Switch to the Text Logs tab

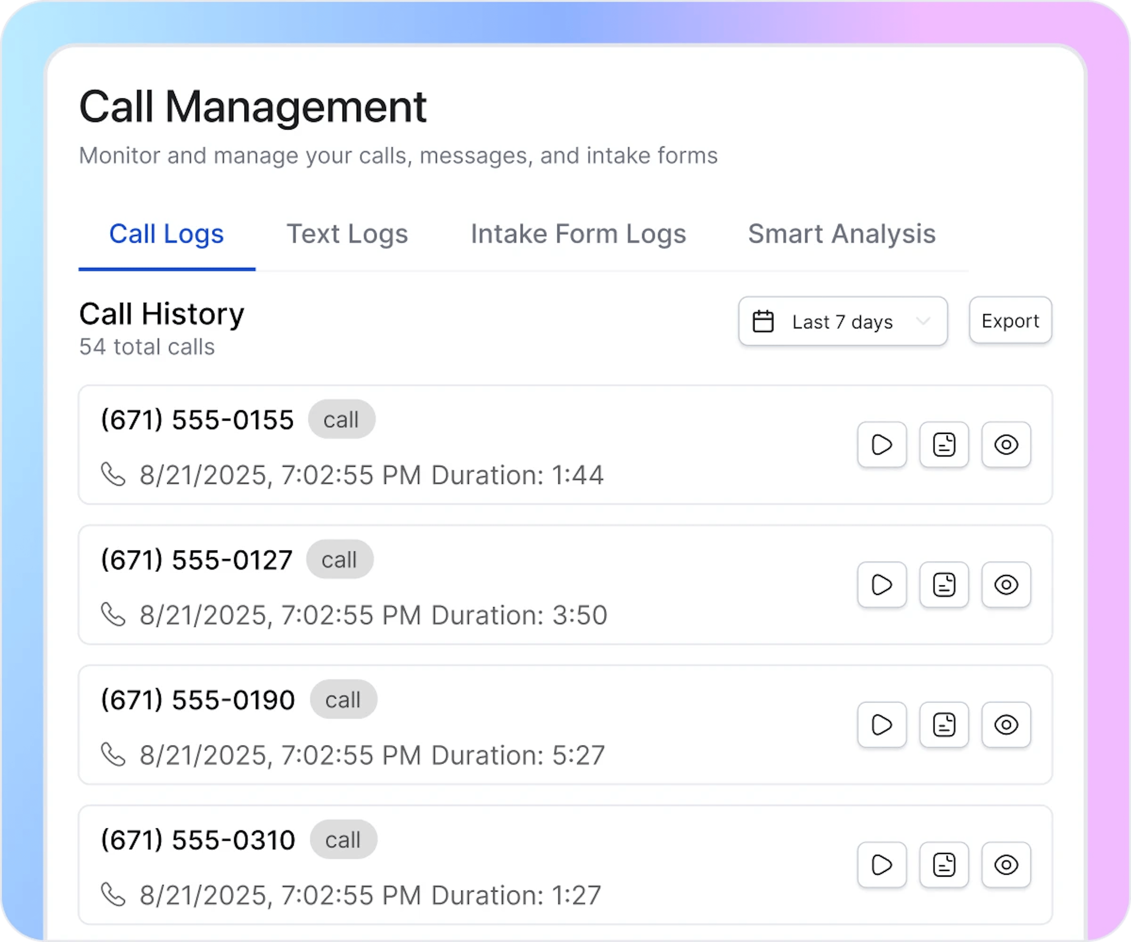[347, 234]
